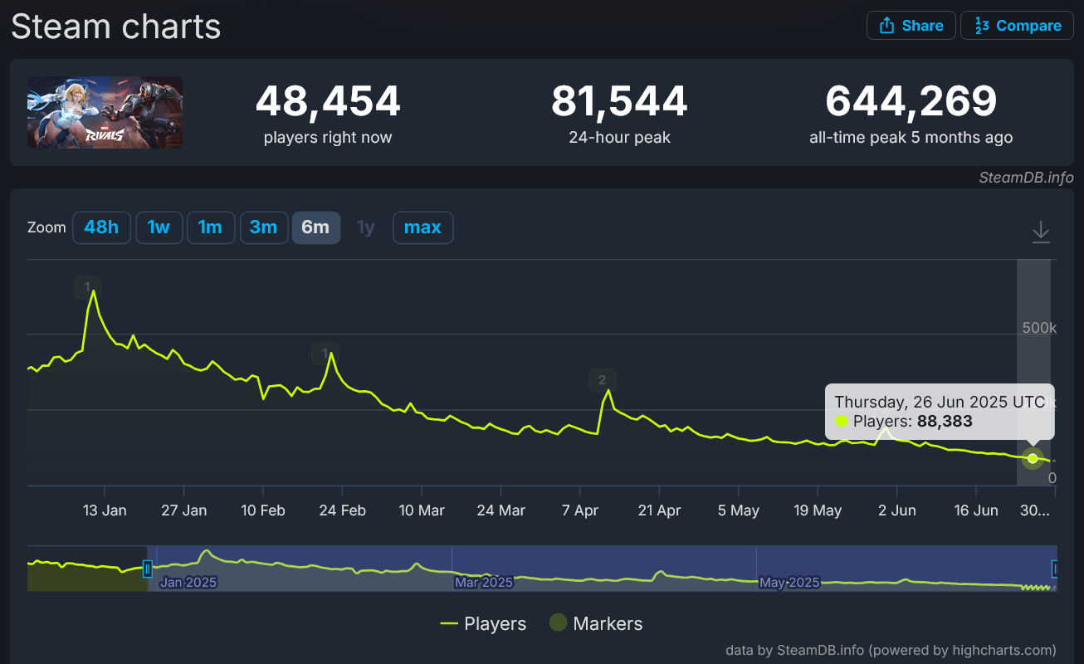This screenshot has height=664, width=1084.
Task: Click the 24 Mar axis label
Action: coord(501,510)
